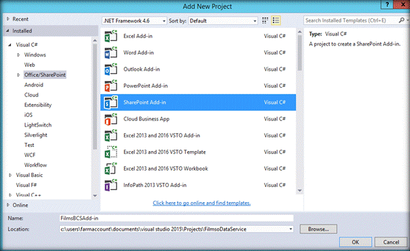Select the Cloud category
The height and width of the screenshot is (251, 410).
coord(31,95)
